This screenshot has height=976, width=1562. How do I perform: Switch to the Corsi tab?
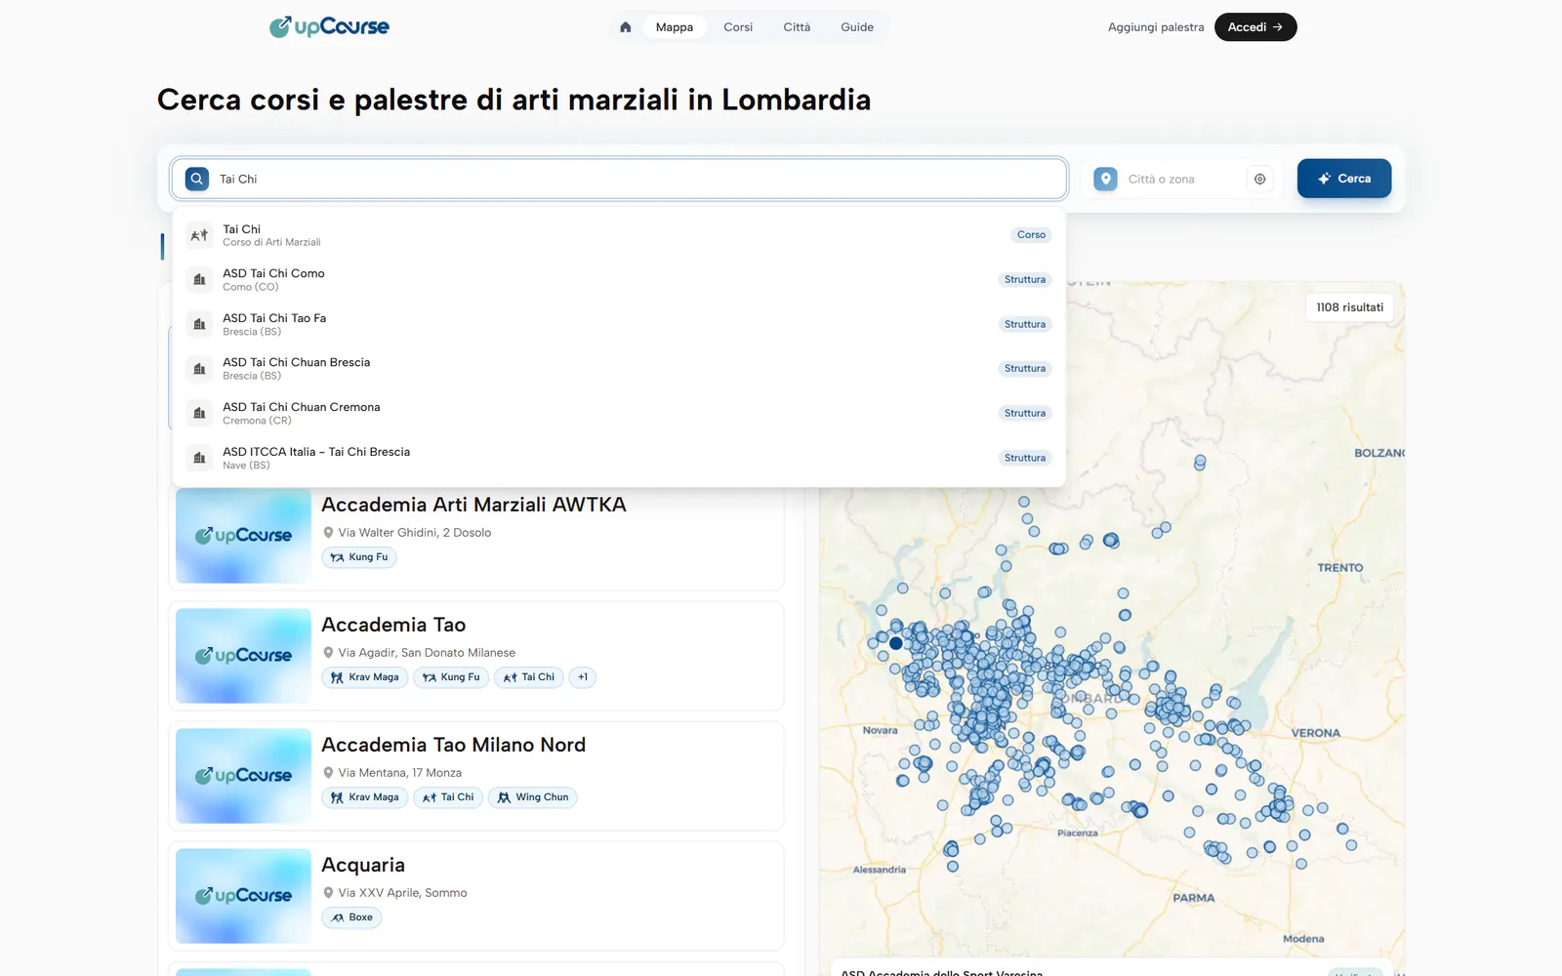(x=738, y=27)
